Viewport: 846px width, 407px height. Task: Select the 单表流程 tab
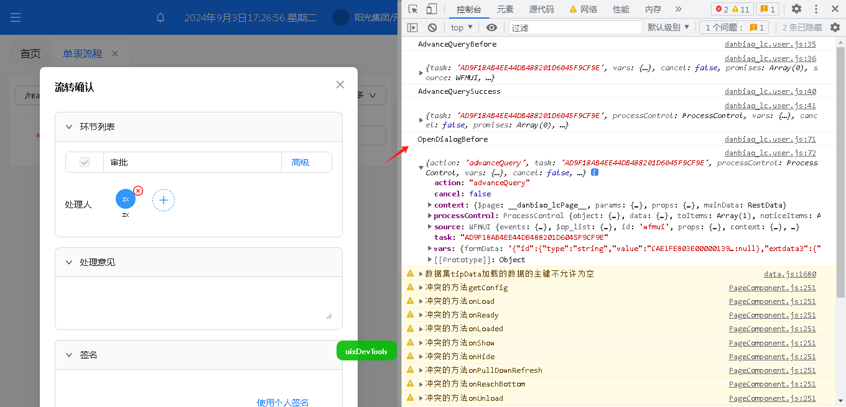point(82,53)
